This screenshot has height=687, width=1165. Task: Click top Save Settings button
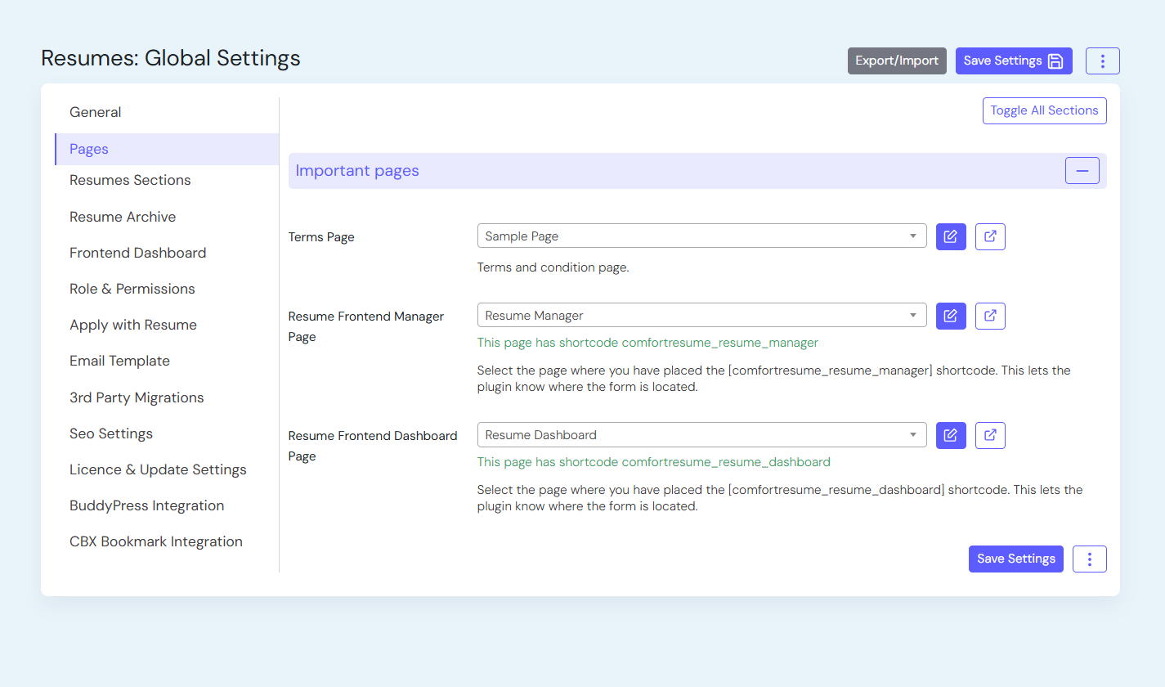pyautogui.click(x=1013, y=61)
